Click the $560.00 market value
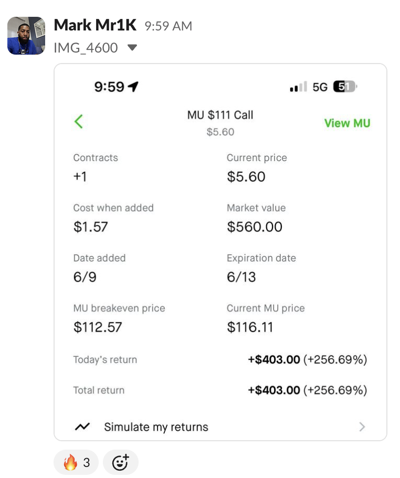Image resolution: width=400 pixels, height=478 pixels. (x=255, y=227)
